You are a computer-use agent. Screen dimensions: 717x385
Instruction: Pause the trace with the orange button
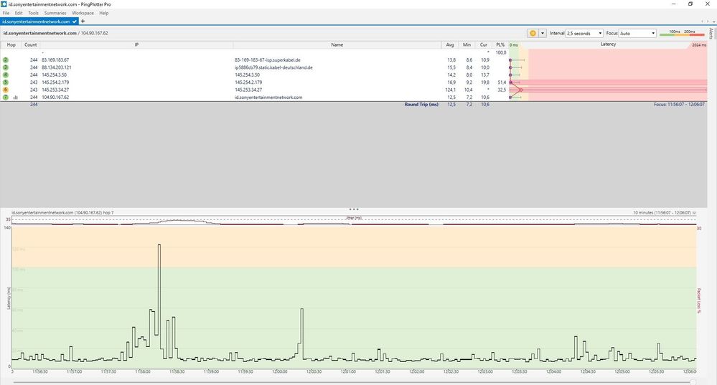pos(532,33)
